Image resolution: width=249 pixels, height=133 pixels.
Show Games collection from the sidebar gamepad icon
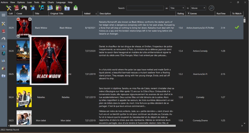(x=4, y=39)
